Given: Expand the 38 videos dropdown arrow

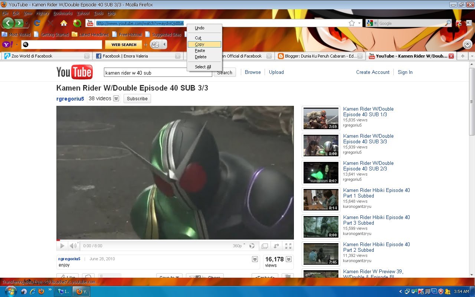Looking at the screenshot, I should [116, 98].
